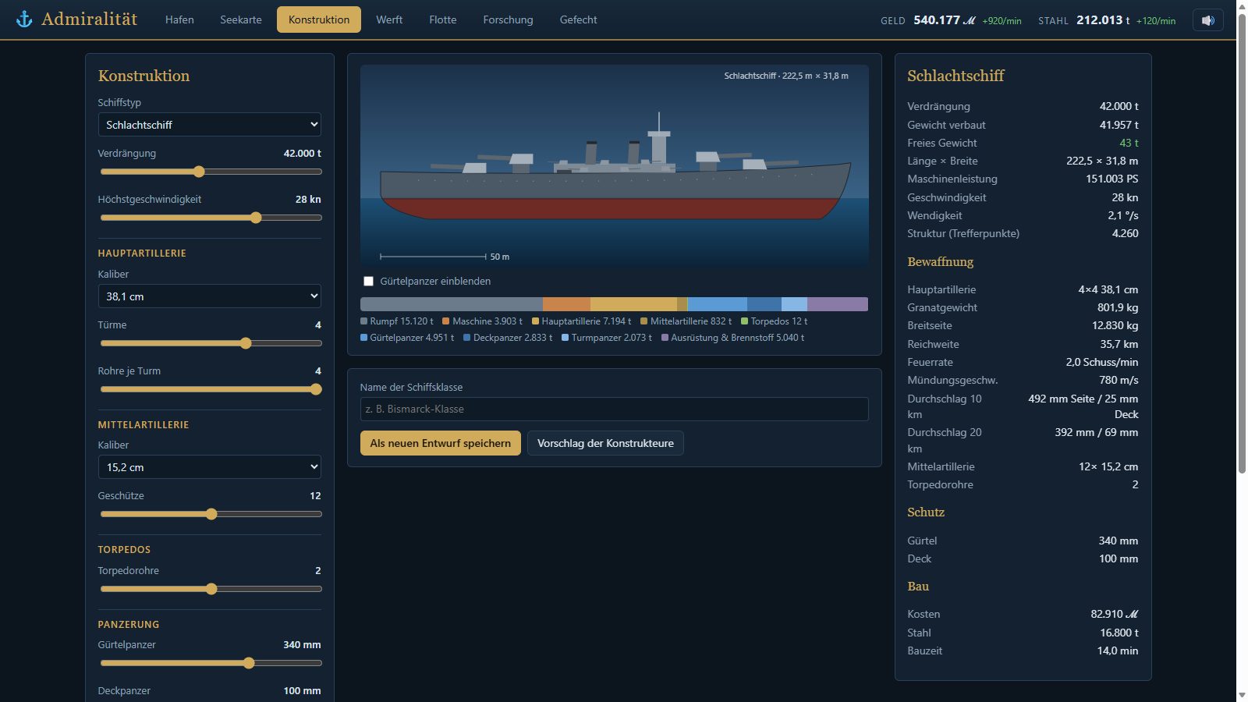The width and height of the screenshot is (1248, 702).
Task: Switch to the Seekarte tab
Action: 241,19
